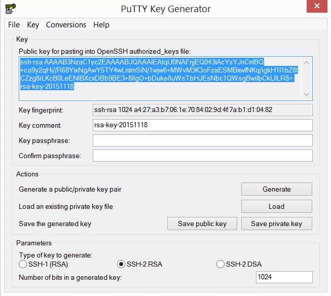Click the Generate button

click(277, 189)
